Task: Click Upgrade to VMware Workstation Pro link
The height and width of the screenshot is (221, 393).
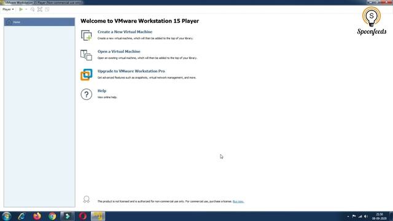Action: [x=131, y=71]
